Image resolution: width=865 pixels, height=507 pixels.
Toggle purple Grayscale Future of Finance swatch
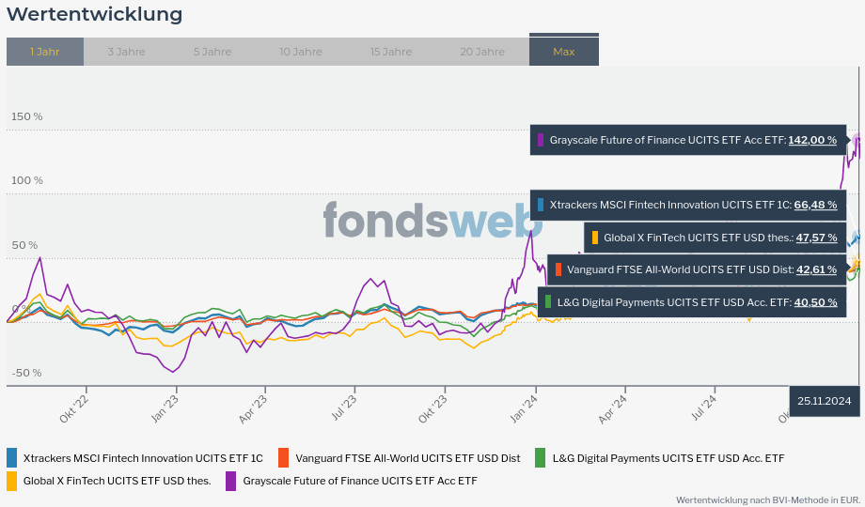231,481
